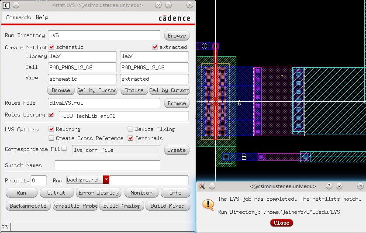Open the Commands menu

[x=18, y=17]
